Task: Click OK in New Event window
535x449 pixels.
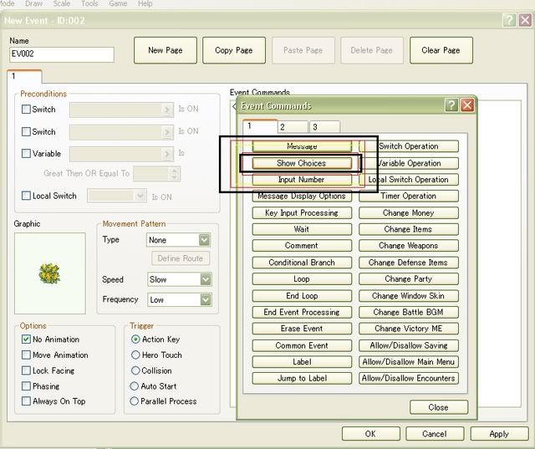Action: (370, 434)
